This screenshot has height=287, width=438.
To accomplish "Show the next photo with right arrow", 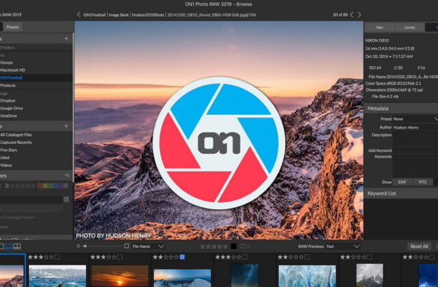I will click(x=359, y=14).
